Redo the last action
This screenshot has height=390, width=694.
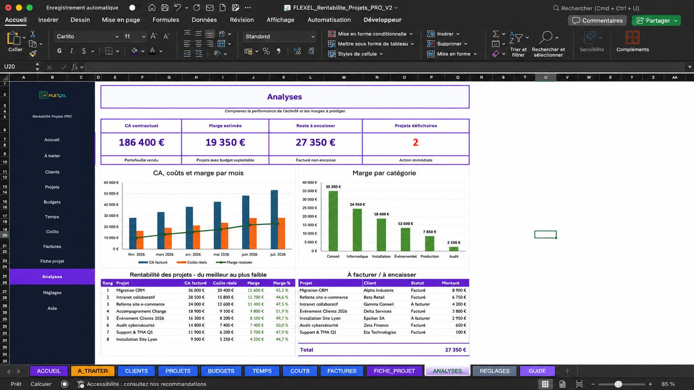coord(196,8)
